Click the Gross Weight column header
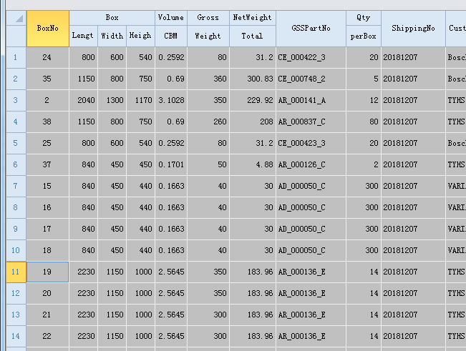The width and height of the screenshot is (466, 351). point(208,29)
